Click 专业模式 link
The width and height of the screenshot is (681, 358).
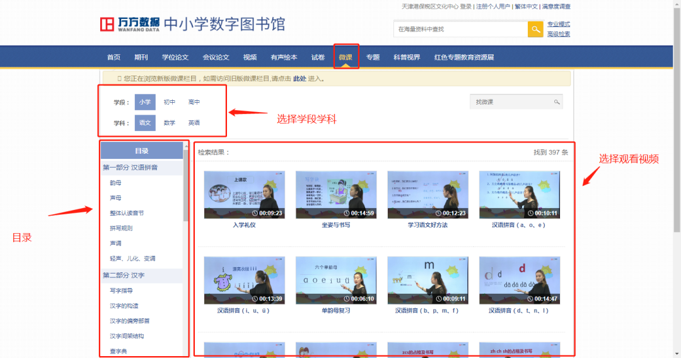click(x=559, y=25)
